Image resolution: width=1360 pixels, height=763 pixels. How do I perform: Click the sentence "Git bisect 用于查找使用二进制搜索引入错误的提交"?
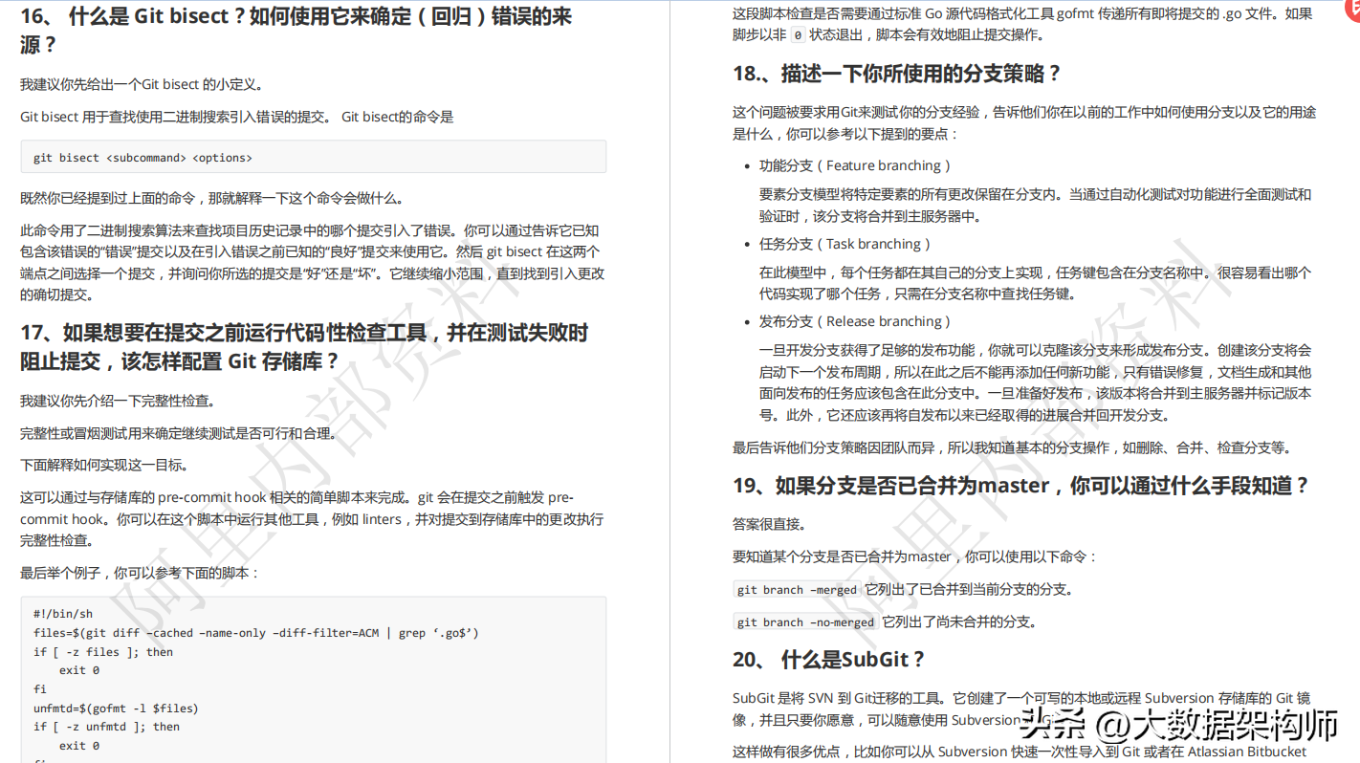click(x=175, y=117)
